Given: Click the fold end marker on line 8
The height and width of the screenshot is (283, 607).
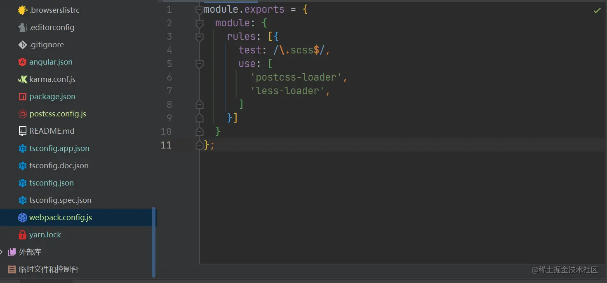Looking at the screenshot, I should coord(200,105).
